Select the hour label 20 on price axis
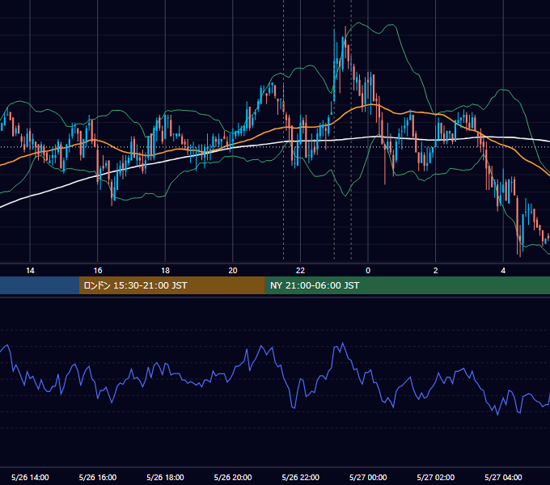550x485 pixels. [x=233, y=271]
